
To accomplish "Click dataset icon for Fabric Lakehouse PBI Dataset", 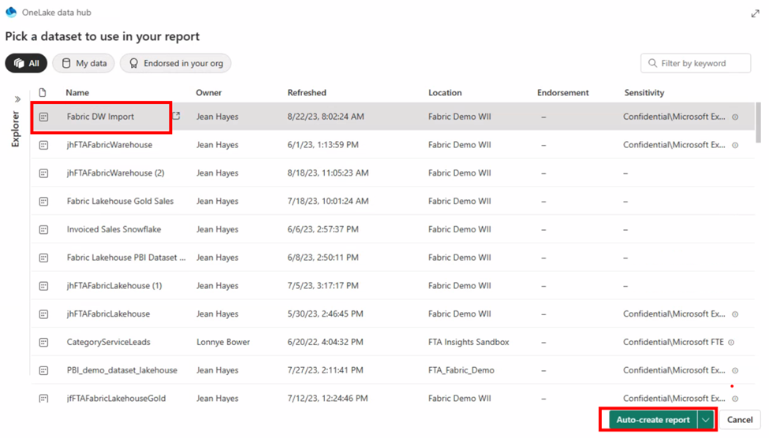I will pos(43,258).
